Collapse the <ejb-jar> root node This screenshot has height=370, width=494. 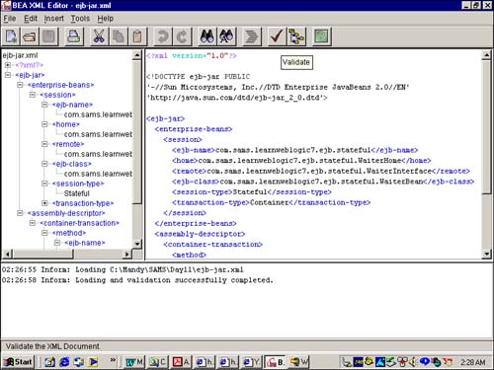pyautogui.click(x=8, y=75)
